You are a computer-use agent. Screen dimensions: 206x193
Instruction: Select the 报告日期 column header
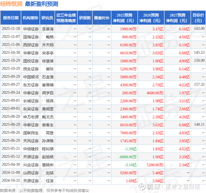[11, 18]
